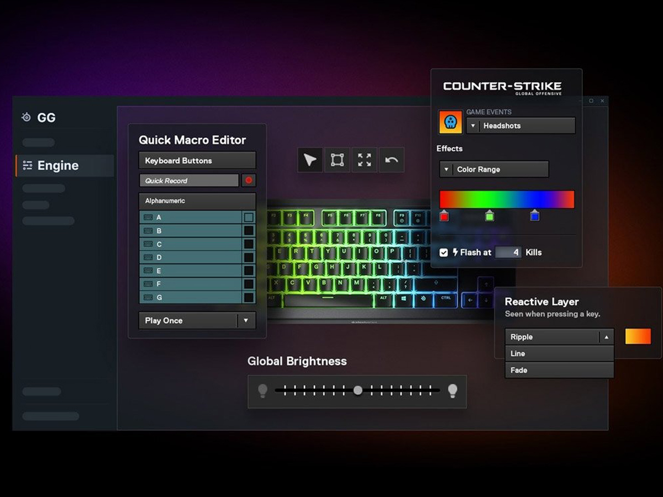
Task: Click the Alphanumeric category header
Action: (x=197, y=201)
